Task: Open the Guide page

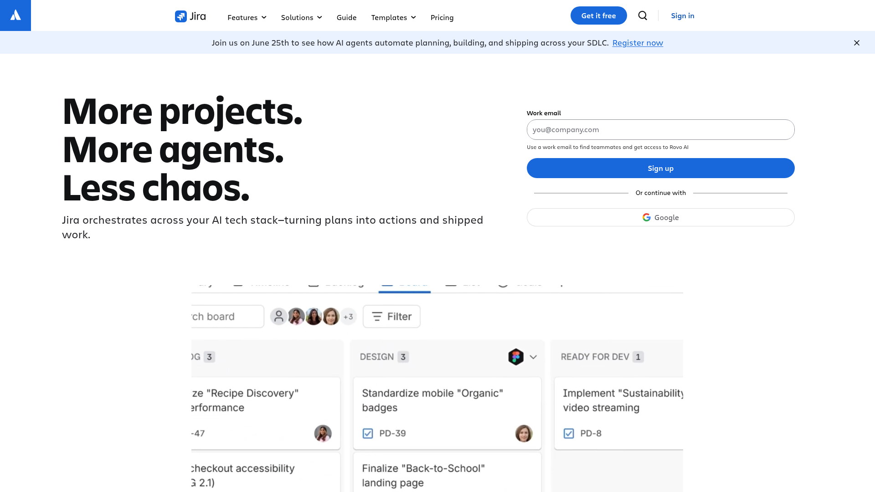Action: 346,17
